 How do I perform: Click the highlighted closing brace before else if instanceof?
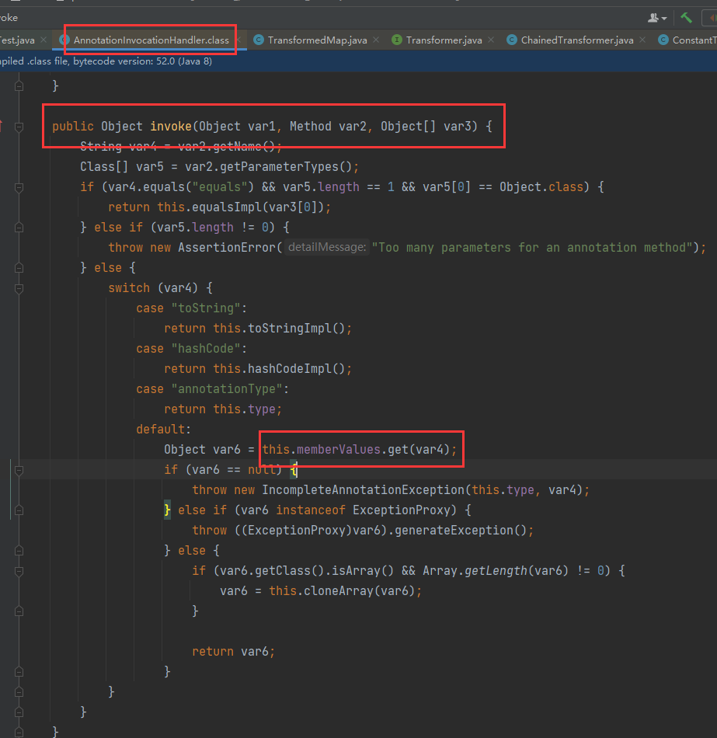click(x=167, y=510)
